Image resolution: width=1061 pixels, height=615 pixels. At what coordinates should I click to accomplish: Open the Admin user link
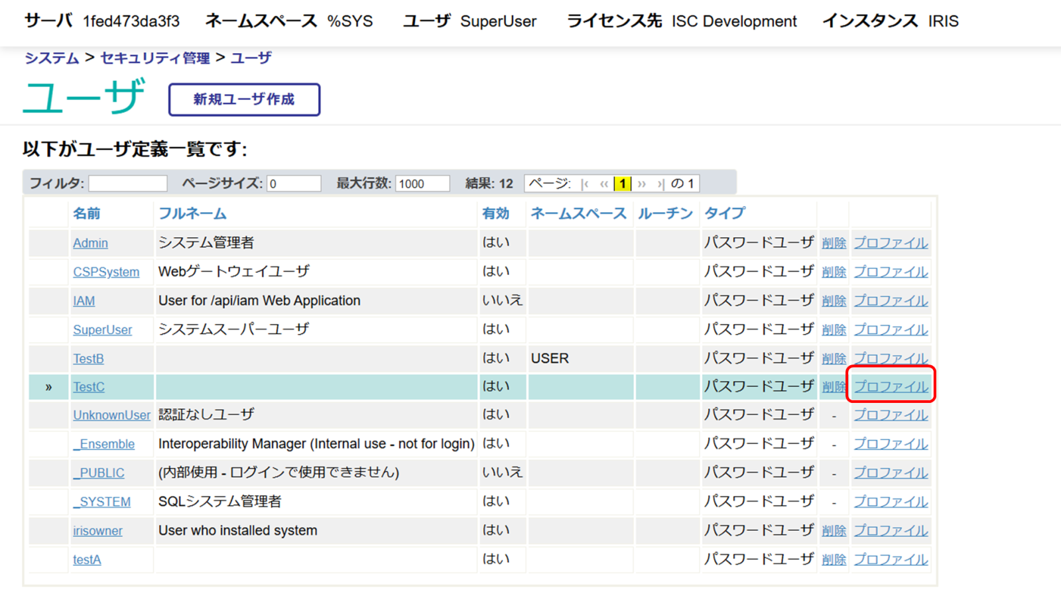[90, 243]
